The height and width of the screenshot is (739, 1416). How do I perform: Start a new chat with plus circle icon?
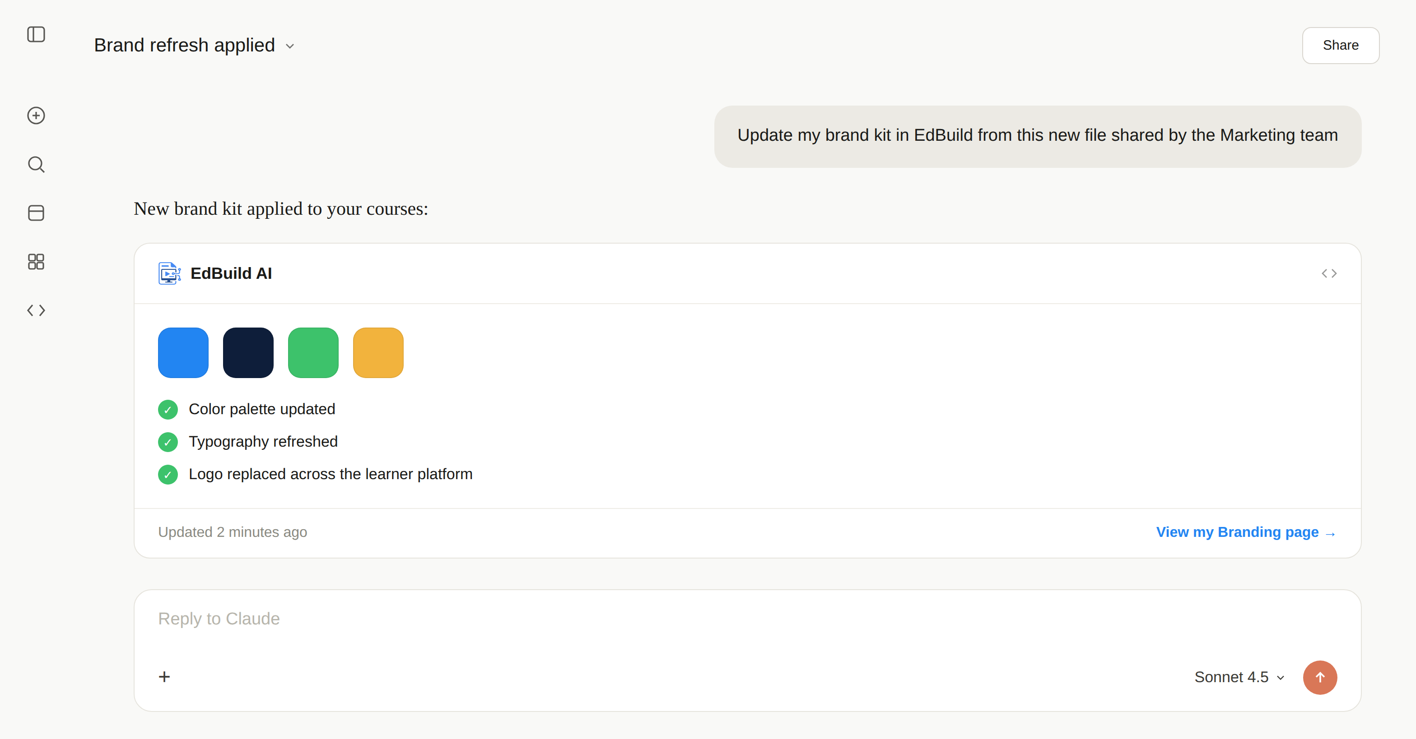point(36,115)
